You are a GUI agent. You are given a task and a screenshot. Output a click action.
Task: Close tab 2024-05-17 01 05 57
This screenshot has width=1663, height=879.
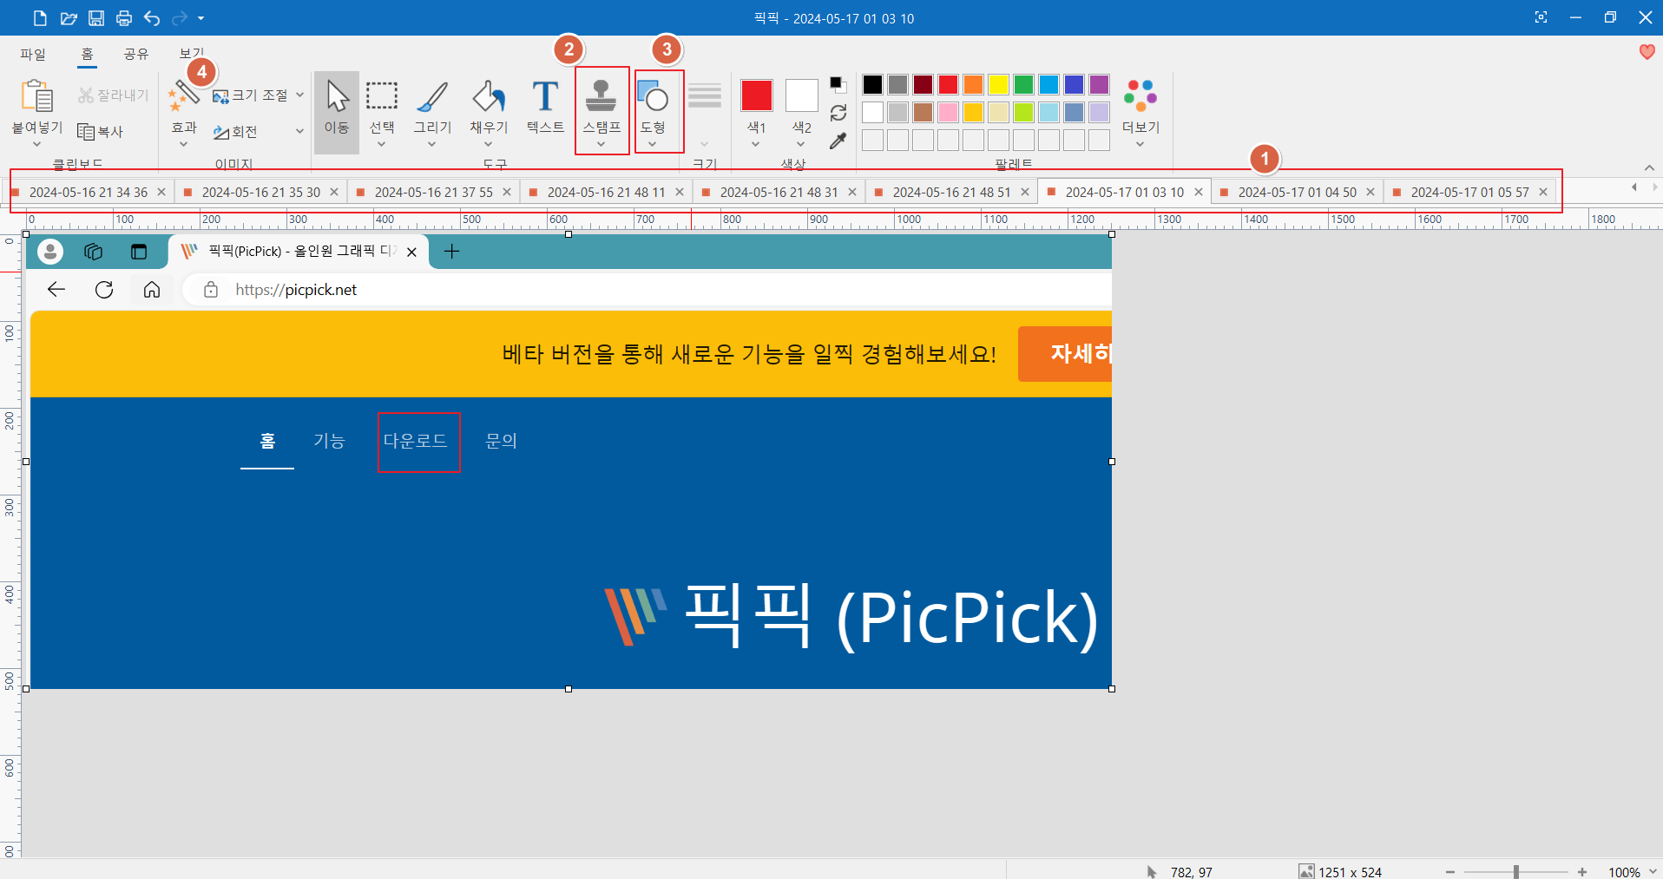tap(1543, 192)
